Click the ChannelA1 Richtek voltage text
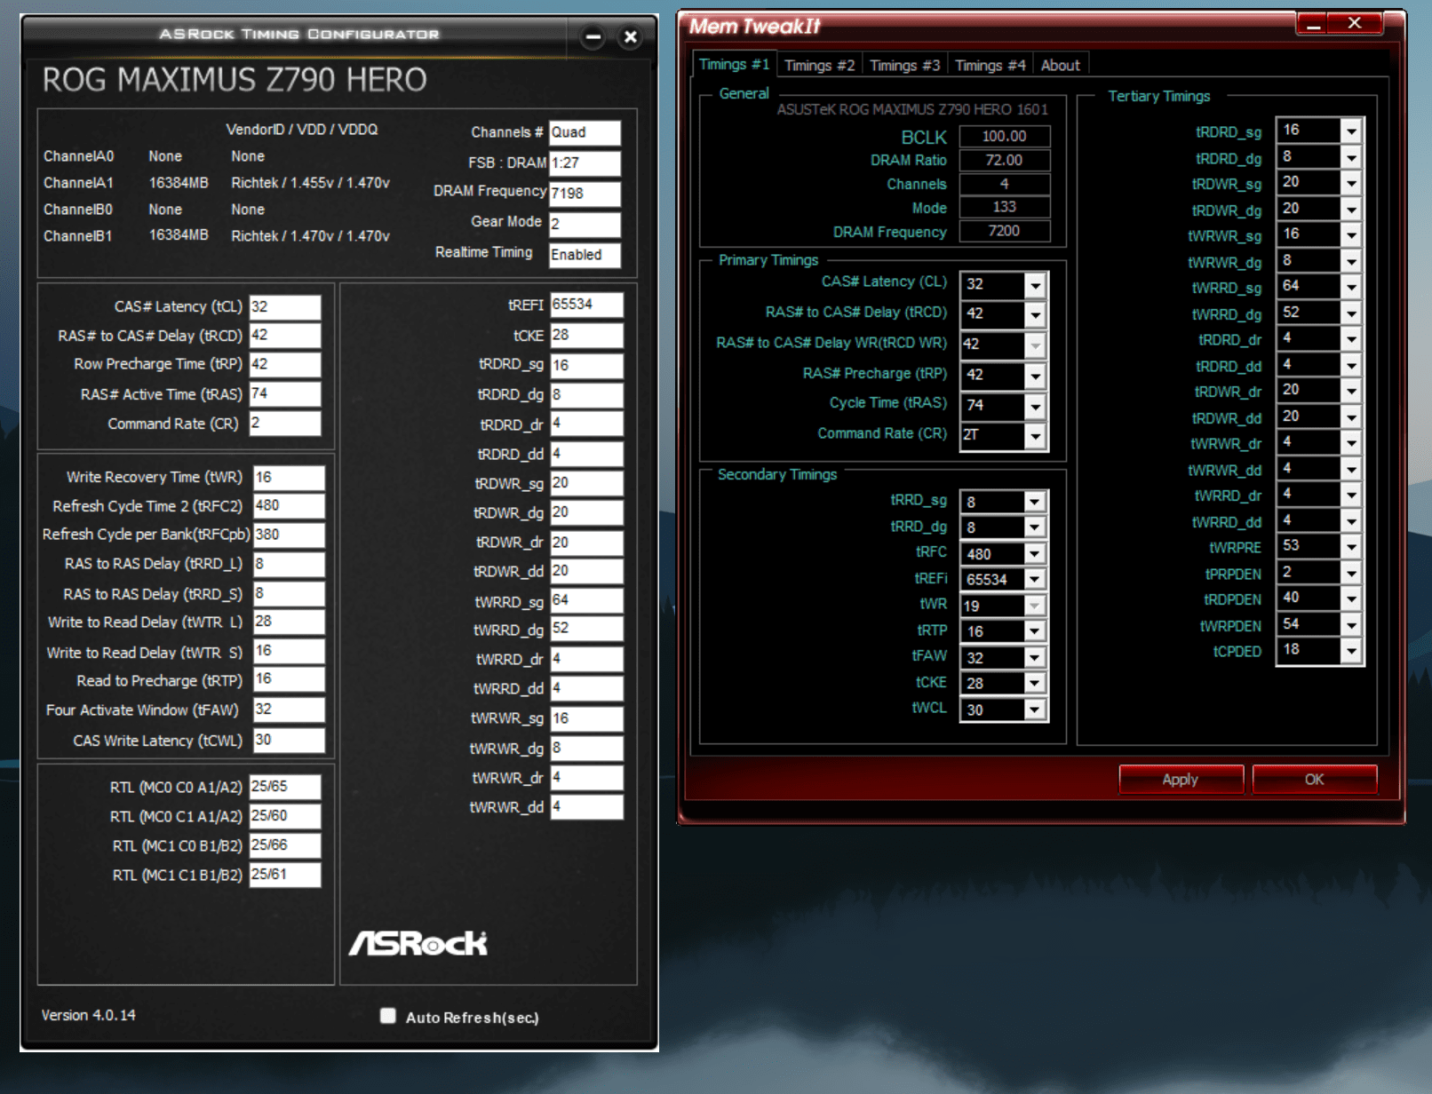This screenshot has width=1432, height=1094. point(310,183)
